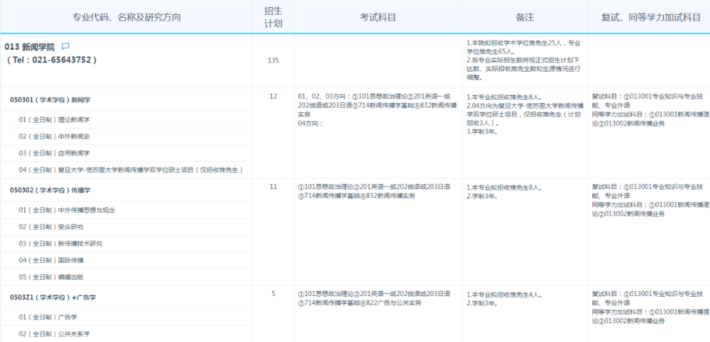Click the 013 新闻学院 department heading

(x=30, y=47)
